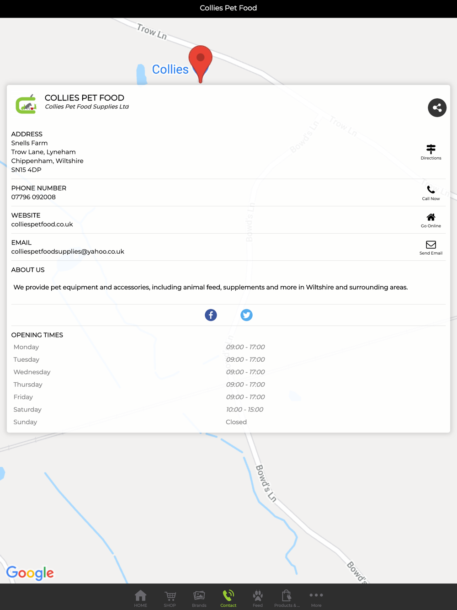Select the Thursday opening times row

coord(228,385)
